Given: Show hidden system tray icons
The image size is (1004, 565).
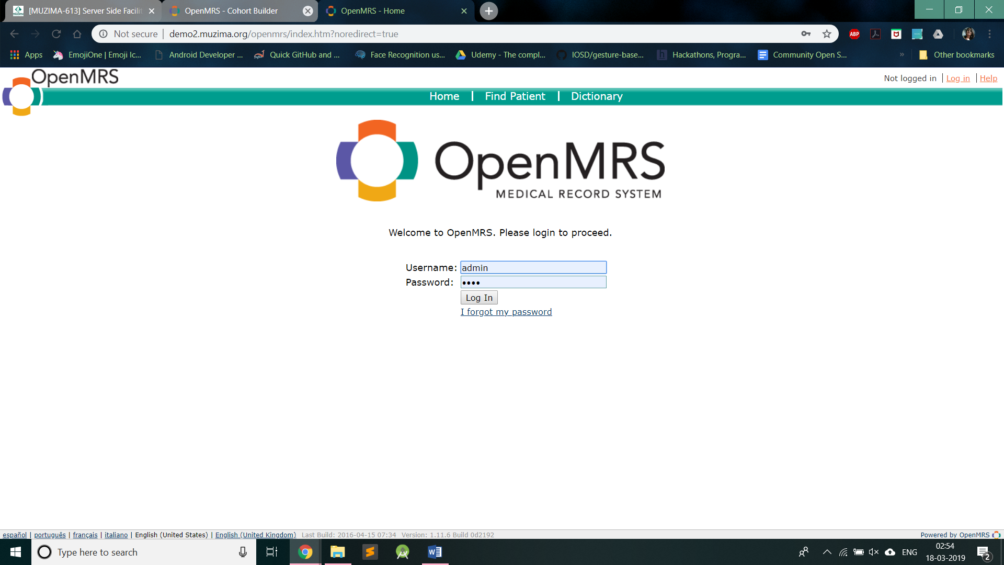Looking at the screenshot, I should click(x=827, y=552).
